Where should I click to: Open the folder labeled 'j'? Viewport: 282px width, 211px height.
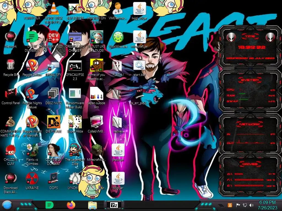pos(118,94)
